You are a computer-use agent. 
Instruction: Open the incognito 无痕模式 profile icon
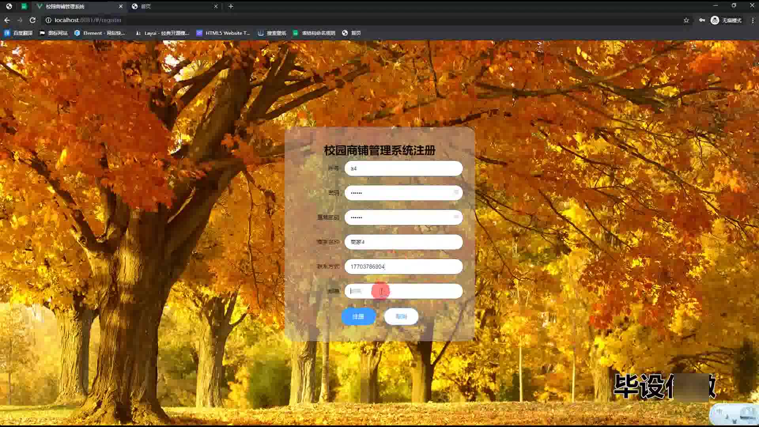(726, 20)
